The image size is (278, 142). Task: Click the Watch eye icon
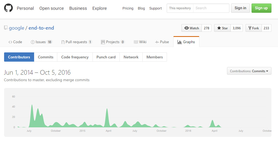point(187,28)
